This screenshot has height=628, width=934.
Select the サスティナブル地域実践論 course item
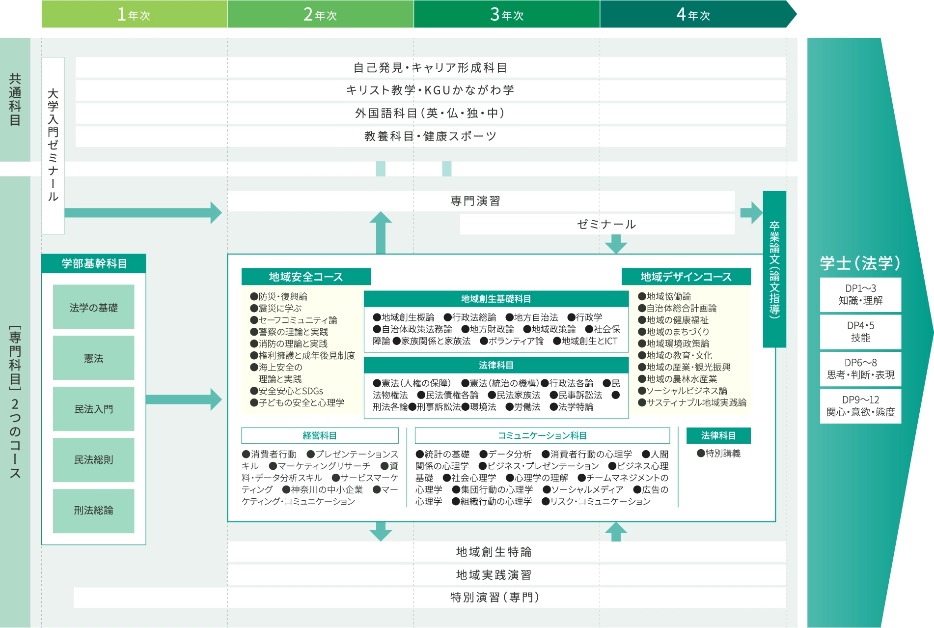(692, 402)
